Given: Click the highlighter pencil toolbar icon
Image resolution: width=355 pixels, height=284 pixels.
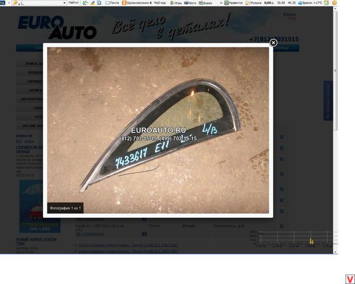Looking at the screenshot, I should (93, 3).
